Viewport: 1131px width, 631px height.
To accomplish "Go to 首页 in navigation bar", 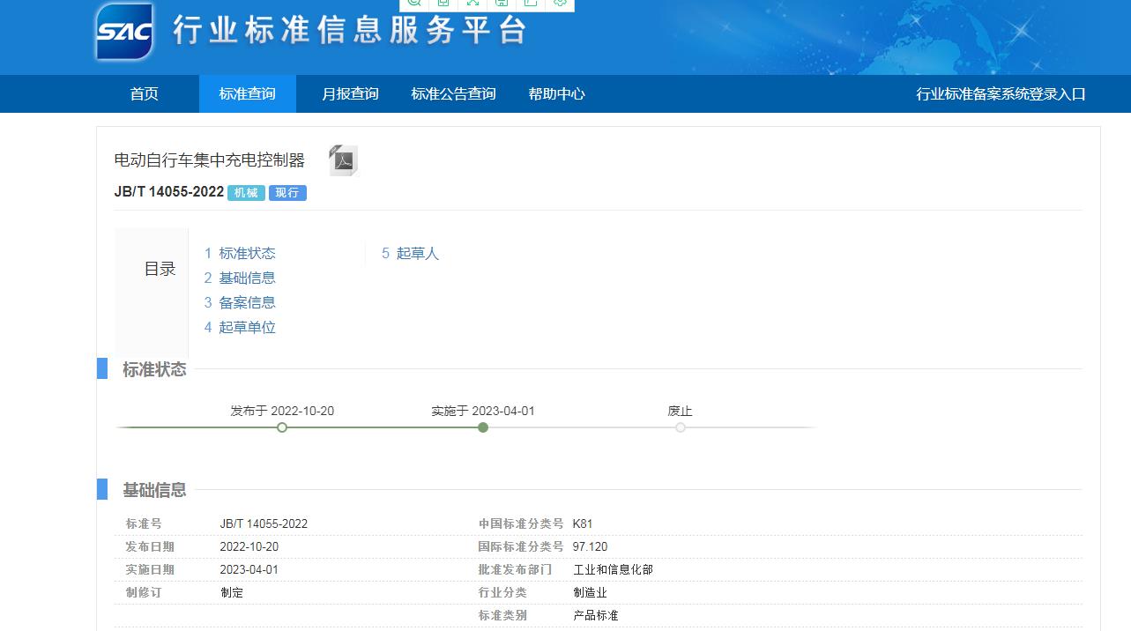I will (145, 94).
